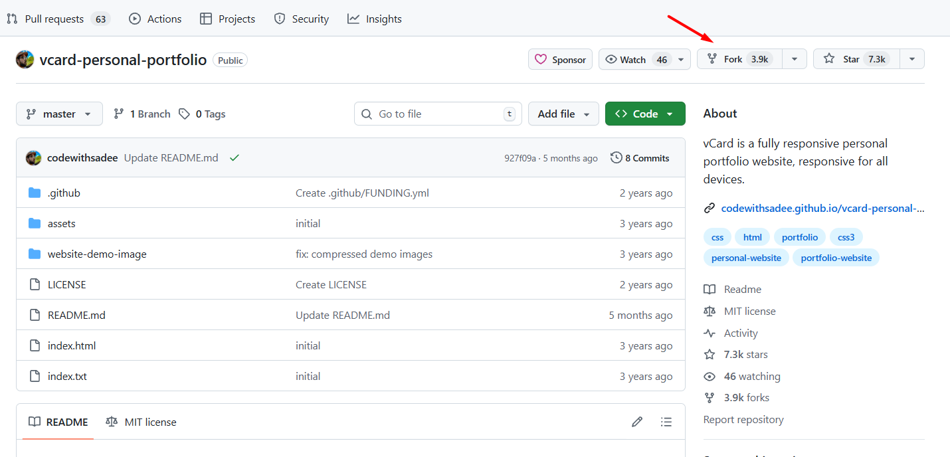Open the .github folder icon
This screenshot has height=457, width=950.
pos(35,193)
